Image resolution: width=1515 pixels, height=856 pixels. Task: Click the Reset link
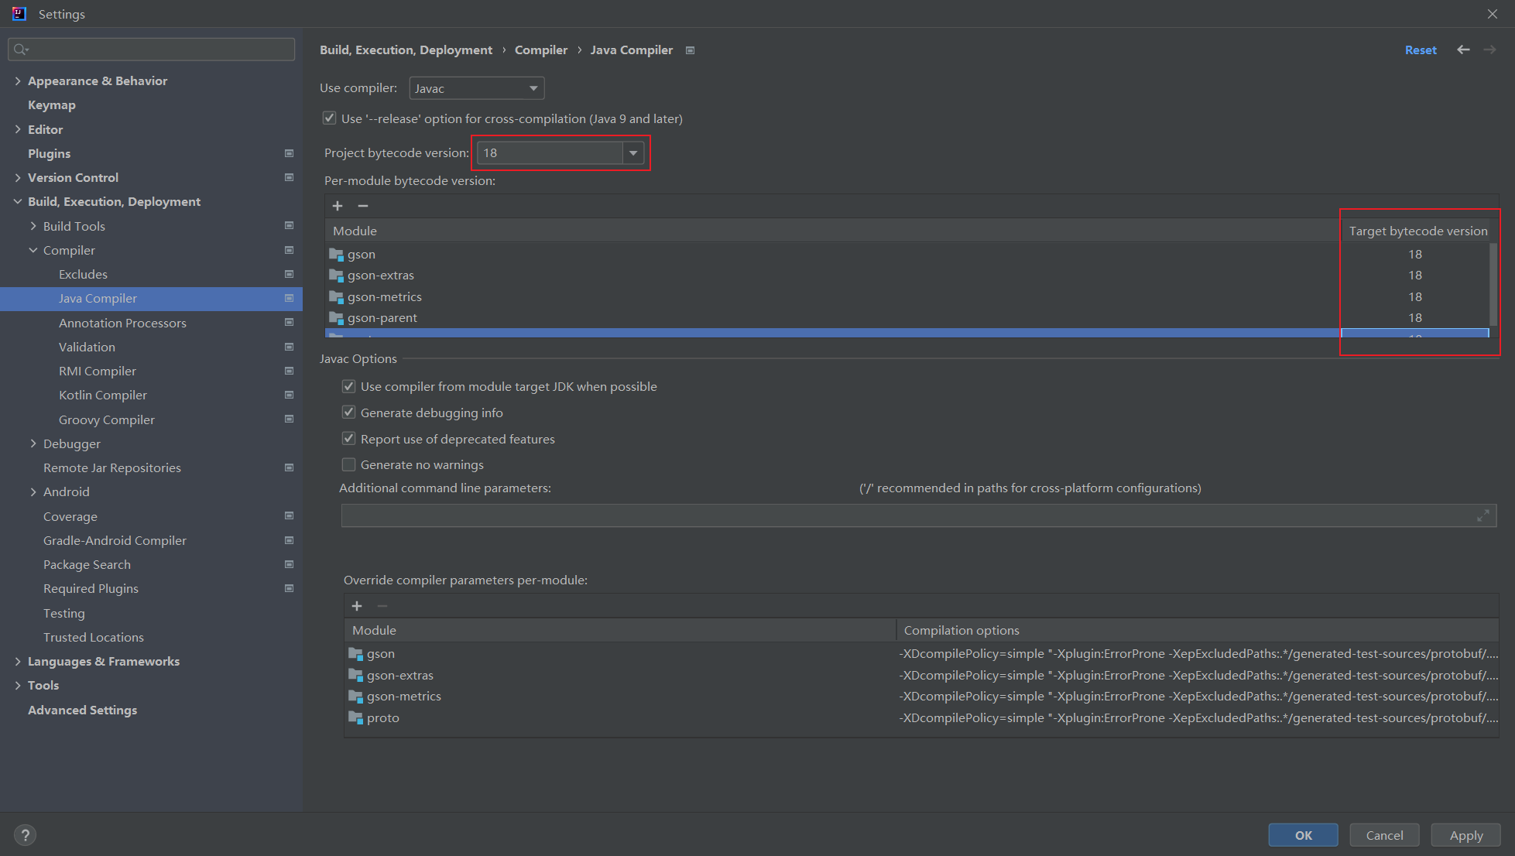coord(1421,50)
